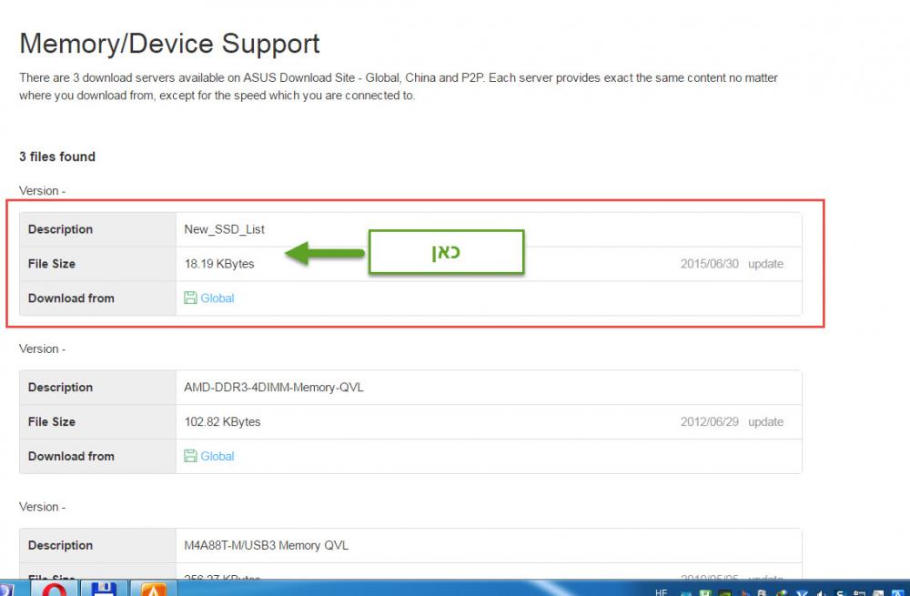Click the Global link for New_SSD_List
This screenshot has height=596, width=910.
point(217,298)
